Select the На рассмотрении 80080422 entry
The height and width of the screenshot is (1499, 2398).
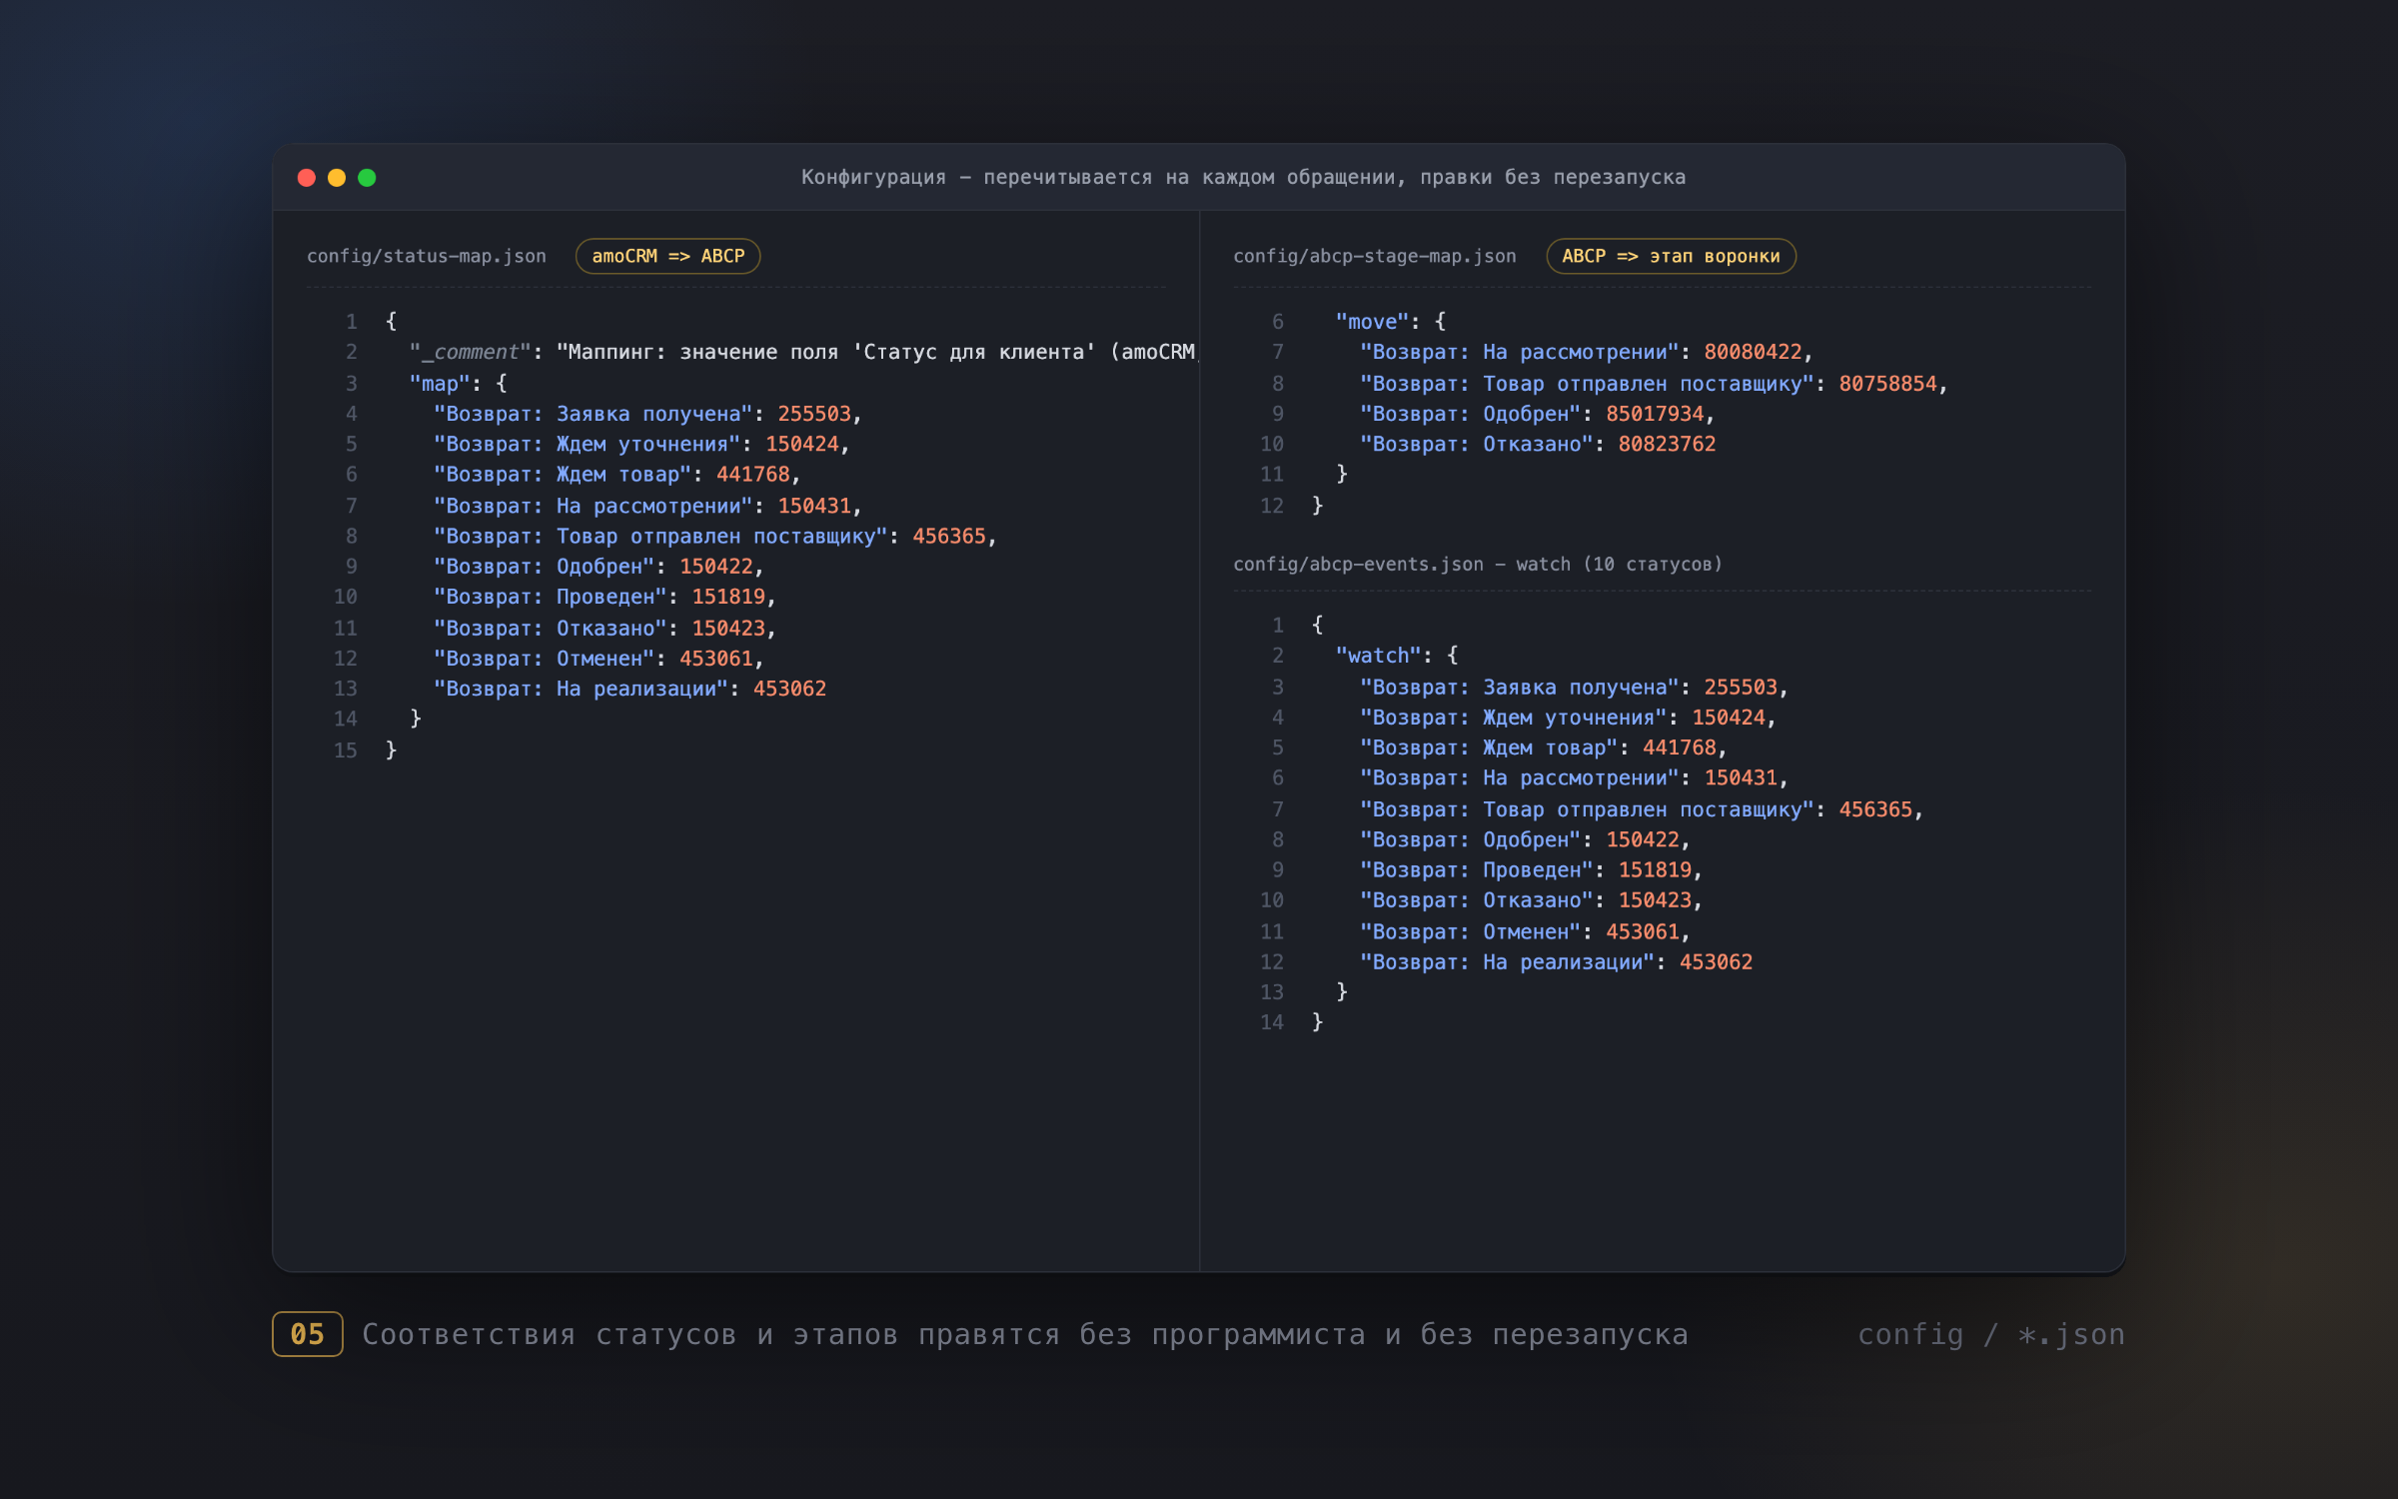(1586, 352)
